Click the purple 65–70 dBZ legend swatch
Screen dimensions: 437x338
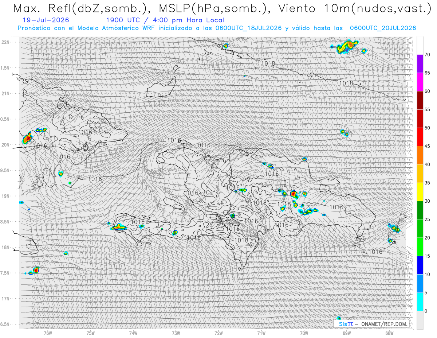(x=420, y=64)
